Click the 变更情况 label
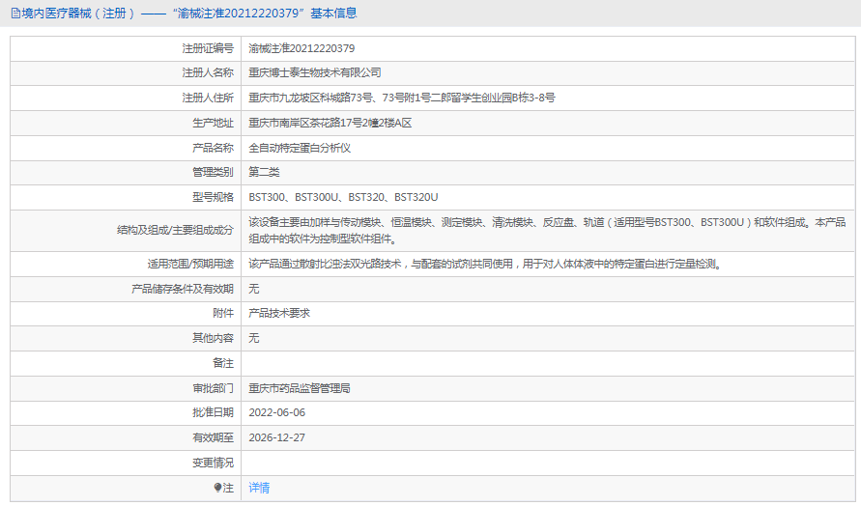Image resolution: width=861 pixels, height=506 pixels. click(213, 463)
